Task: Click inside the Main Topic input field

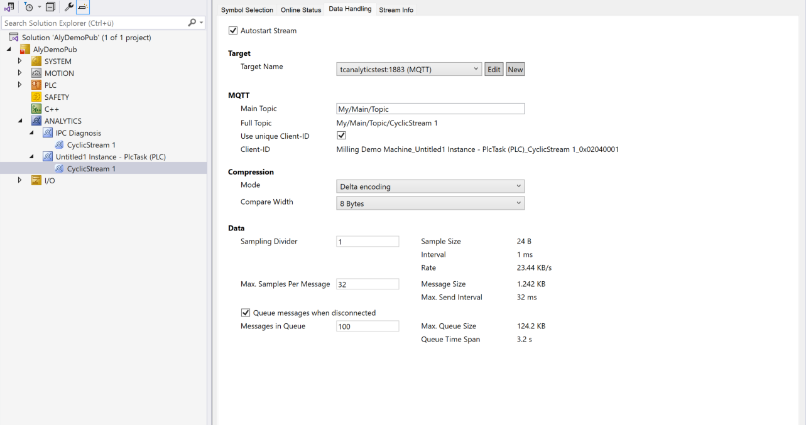Action: [430, 109]
